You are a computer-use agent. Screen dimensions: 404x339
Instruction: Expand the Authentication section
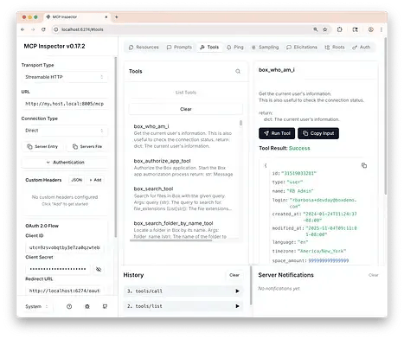[65, 163]
